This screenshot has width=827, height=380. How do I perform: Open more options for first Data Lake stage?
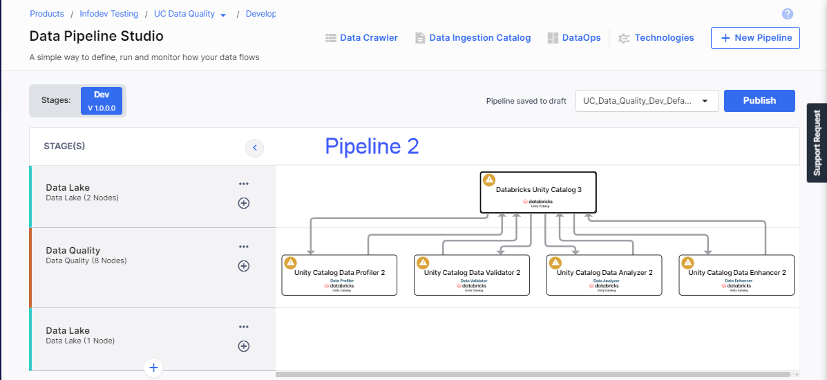pos(244,184)
